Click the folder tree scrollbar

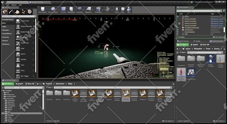[43, 99]
